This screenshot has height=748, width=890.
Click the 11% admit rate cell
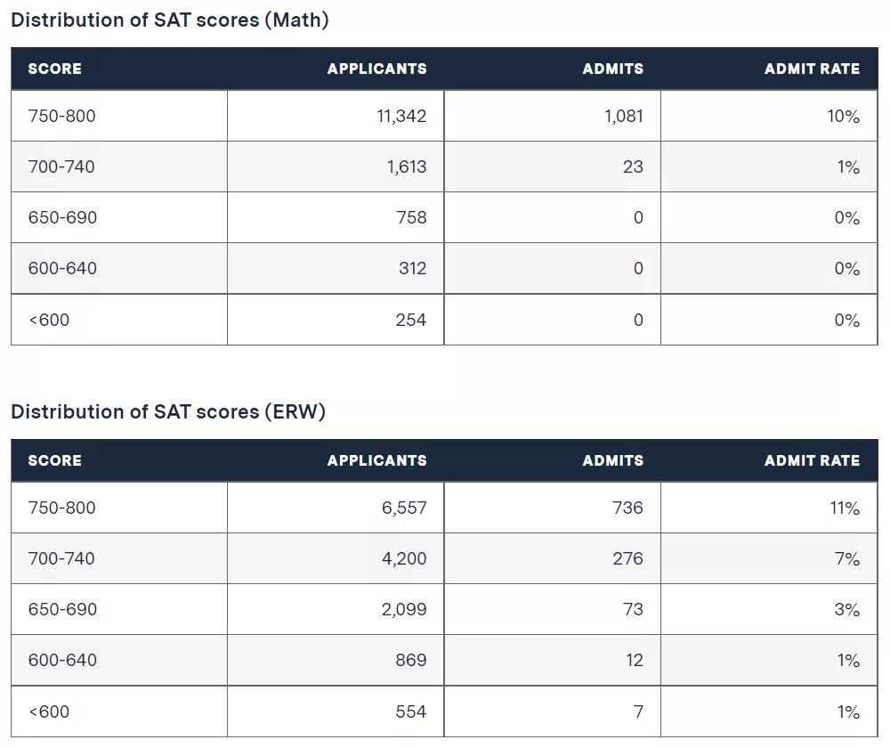[x=844, y=508]
